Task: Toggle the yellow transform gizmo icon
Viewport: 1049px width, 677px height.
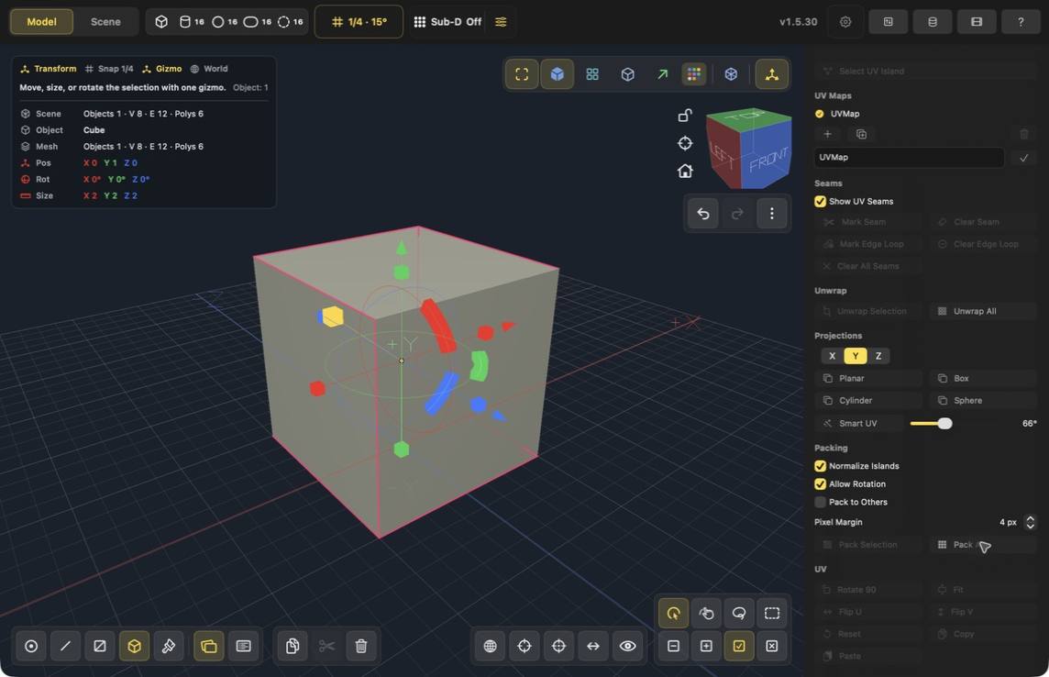Action: coord(771,74)
